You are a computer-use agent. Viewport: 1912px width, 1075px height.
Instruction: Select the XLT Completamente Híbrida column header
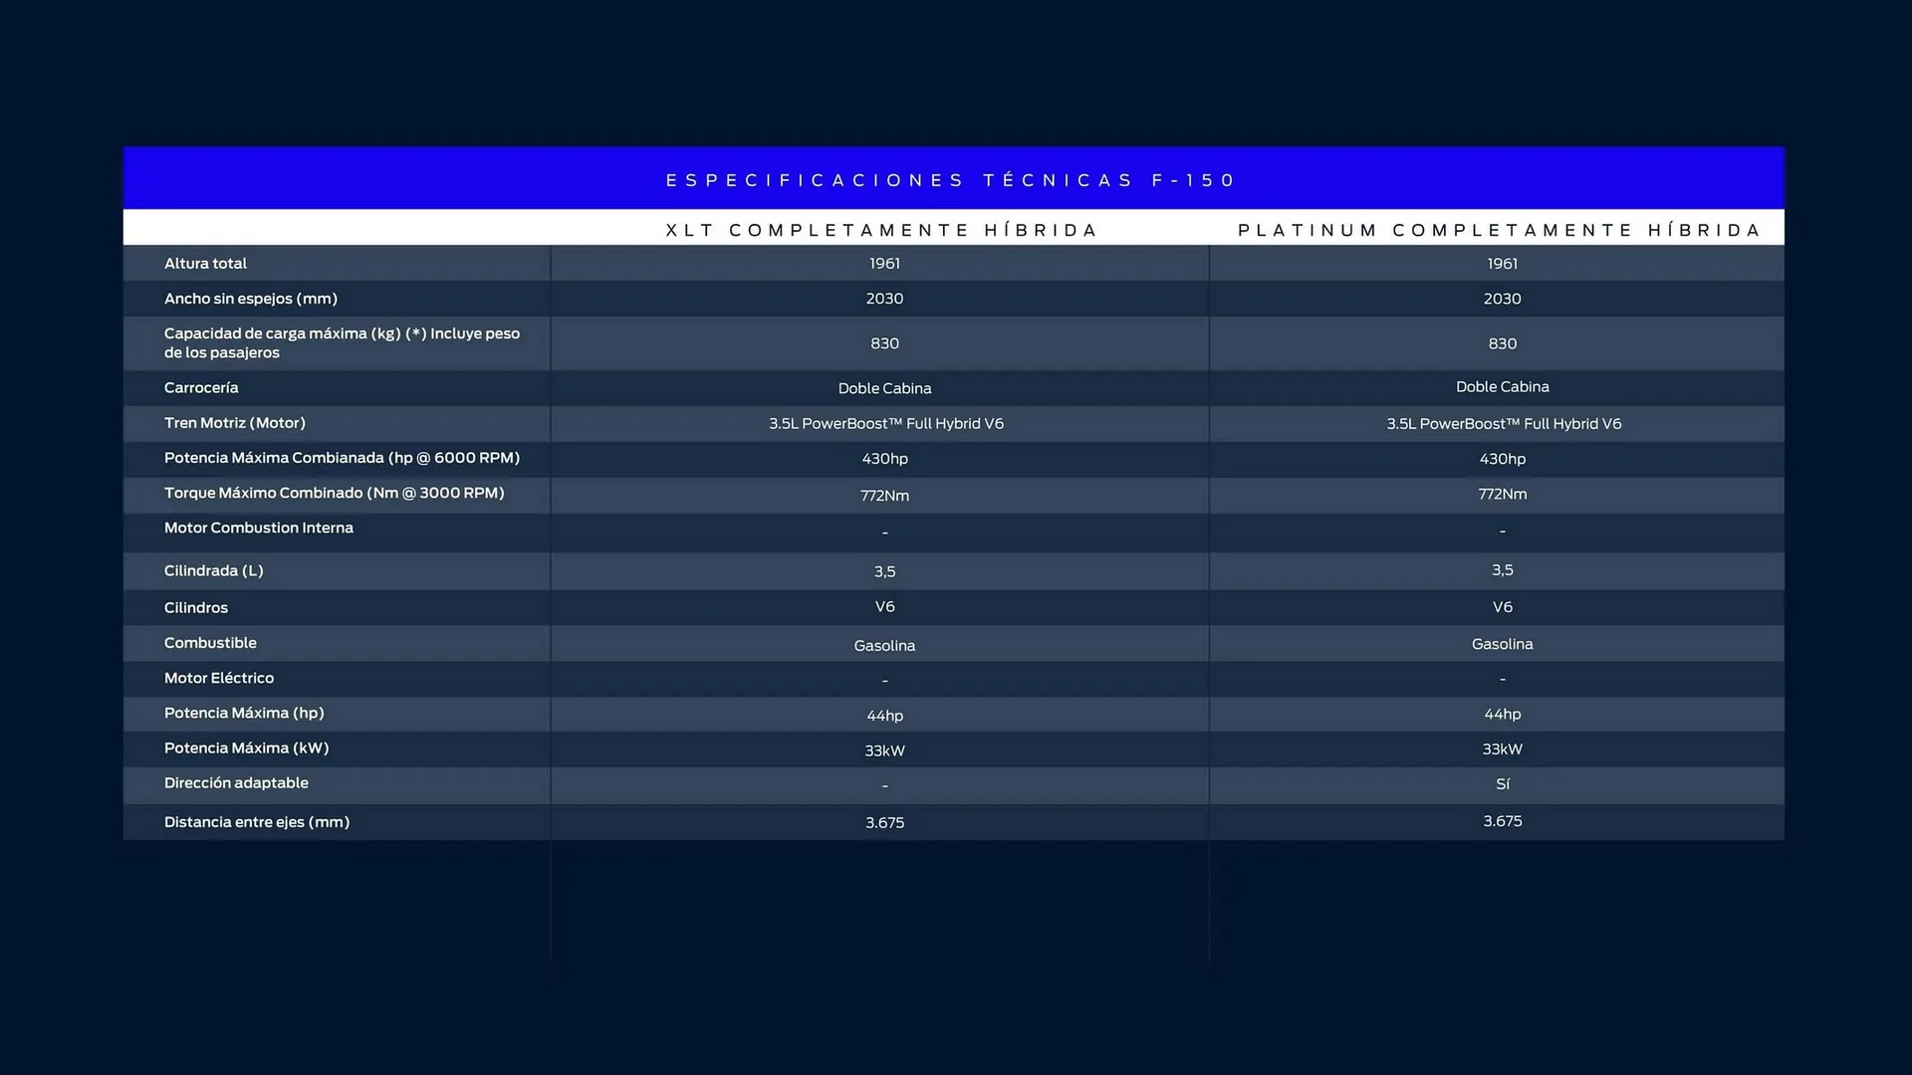[x=881, y=230]
